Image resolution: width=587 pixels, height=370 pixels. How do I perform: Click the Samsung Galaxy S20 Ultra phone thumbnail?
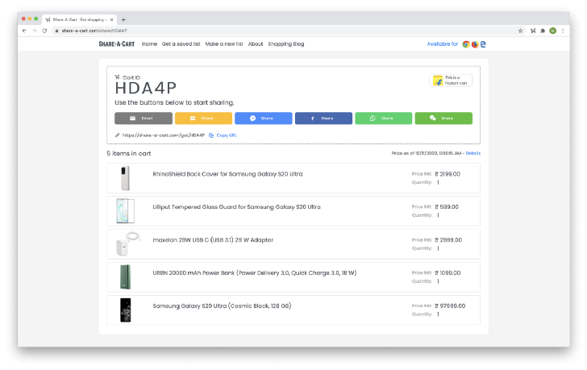(x=126, y=310)
